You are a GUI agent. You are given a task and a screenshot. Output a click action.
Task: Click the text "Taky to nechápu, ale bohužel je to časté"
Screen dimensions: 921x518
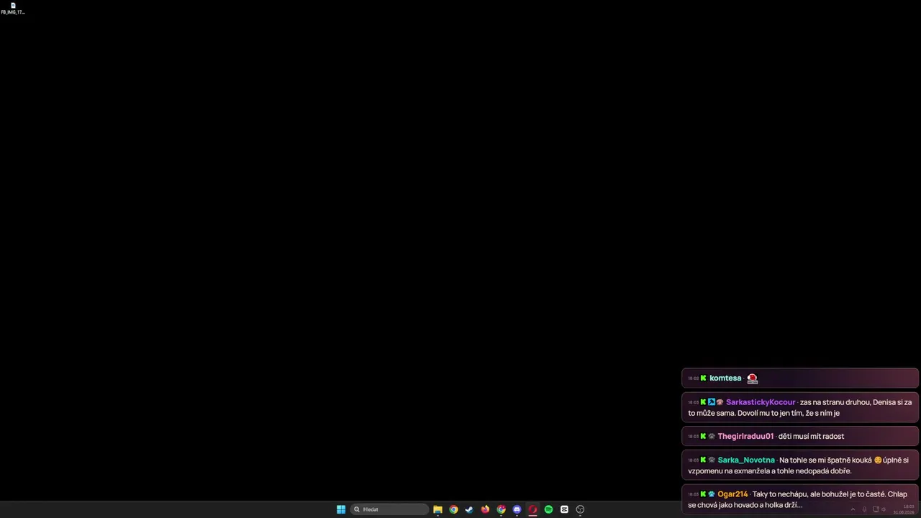pyautogui.click(x=819, y=494)
